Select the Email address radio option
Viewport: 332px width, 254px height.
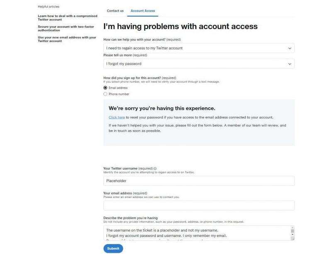tap(105, 88)
